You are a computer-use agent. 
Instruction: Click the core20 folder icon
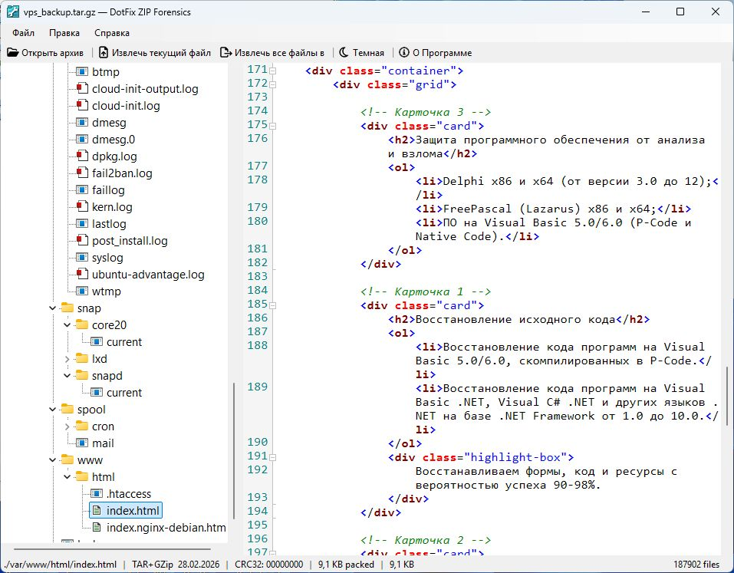82,324
